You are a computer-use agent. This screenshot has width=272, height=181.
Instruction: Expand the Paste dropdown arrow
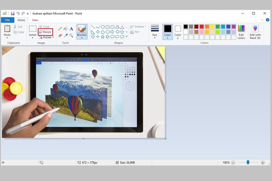[x=7, y=38]
